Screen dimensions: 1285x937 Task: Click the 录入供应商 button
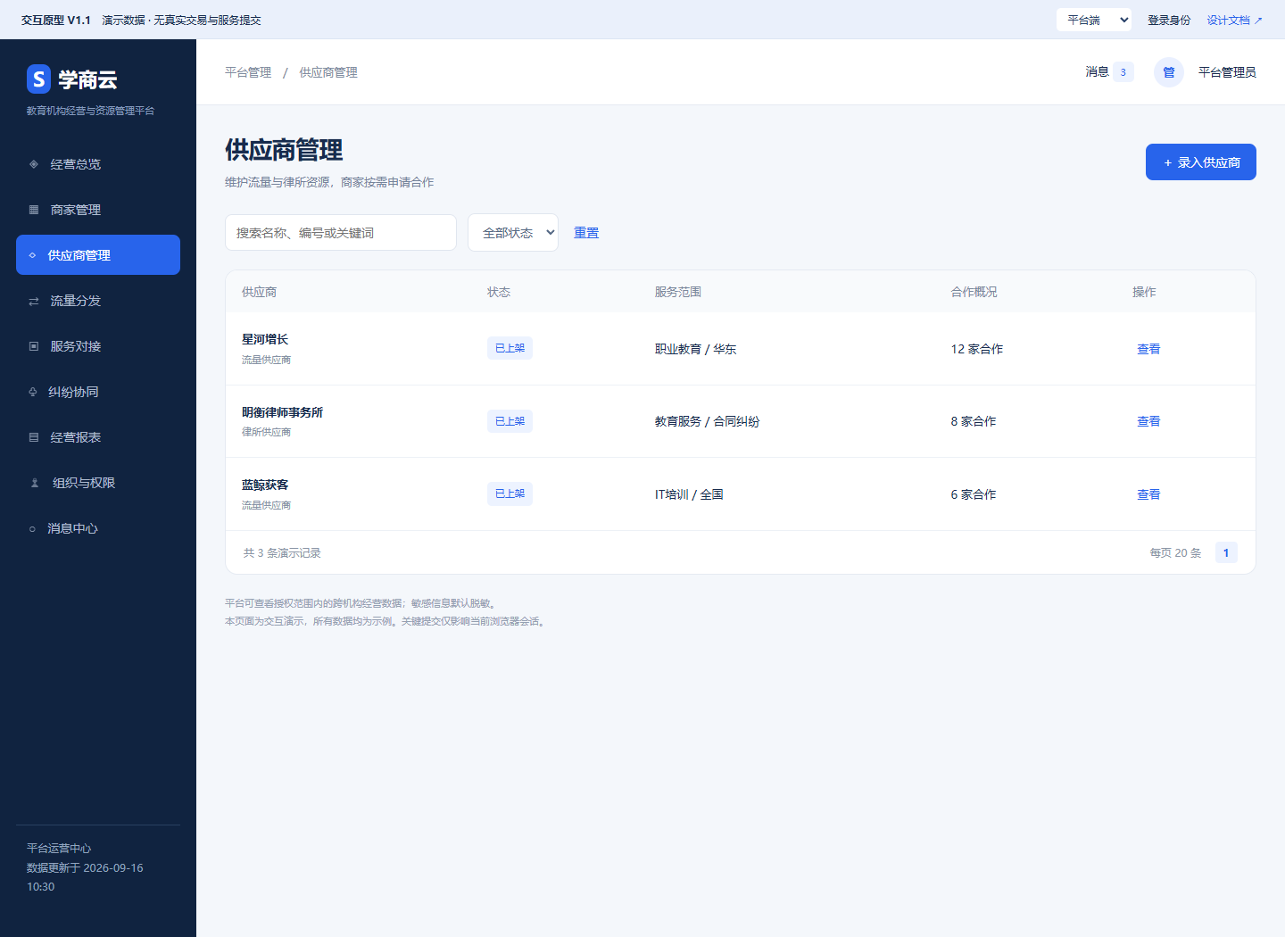pos(1201,162)
